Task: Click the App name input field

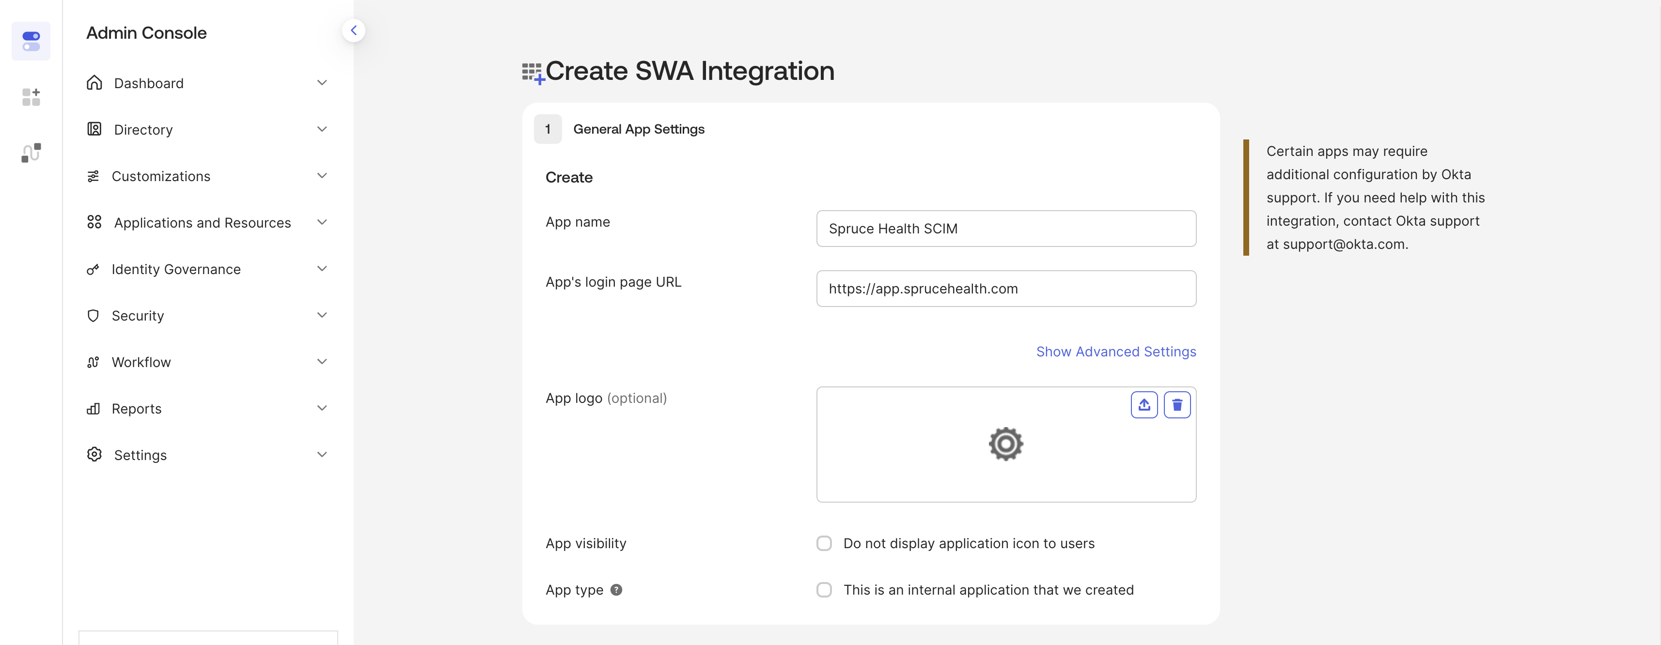Action: [1006, 229]
